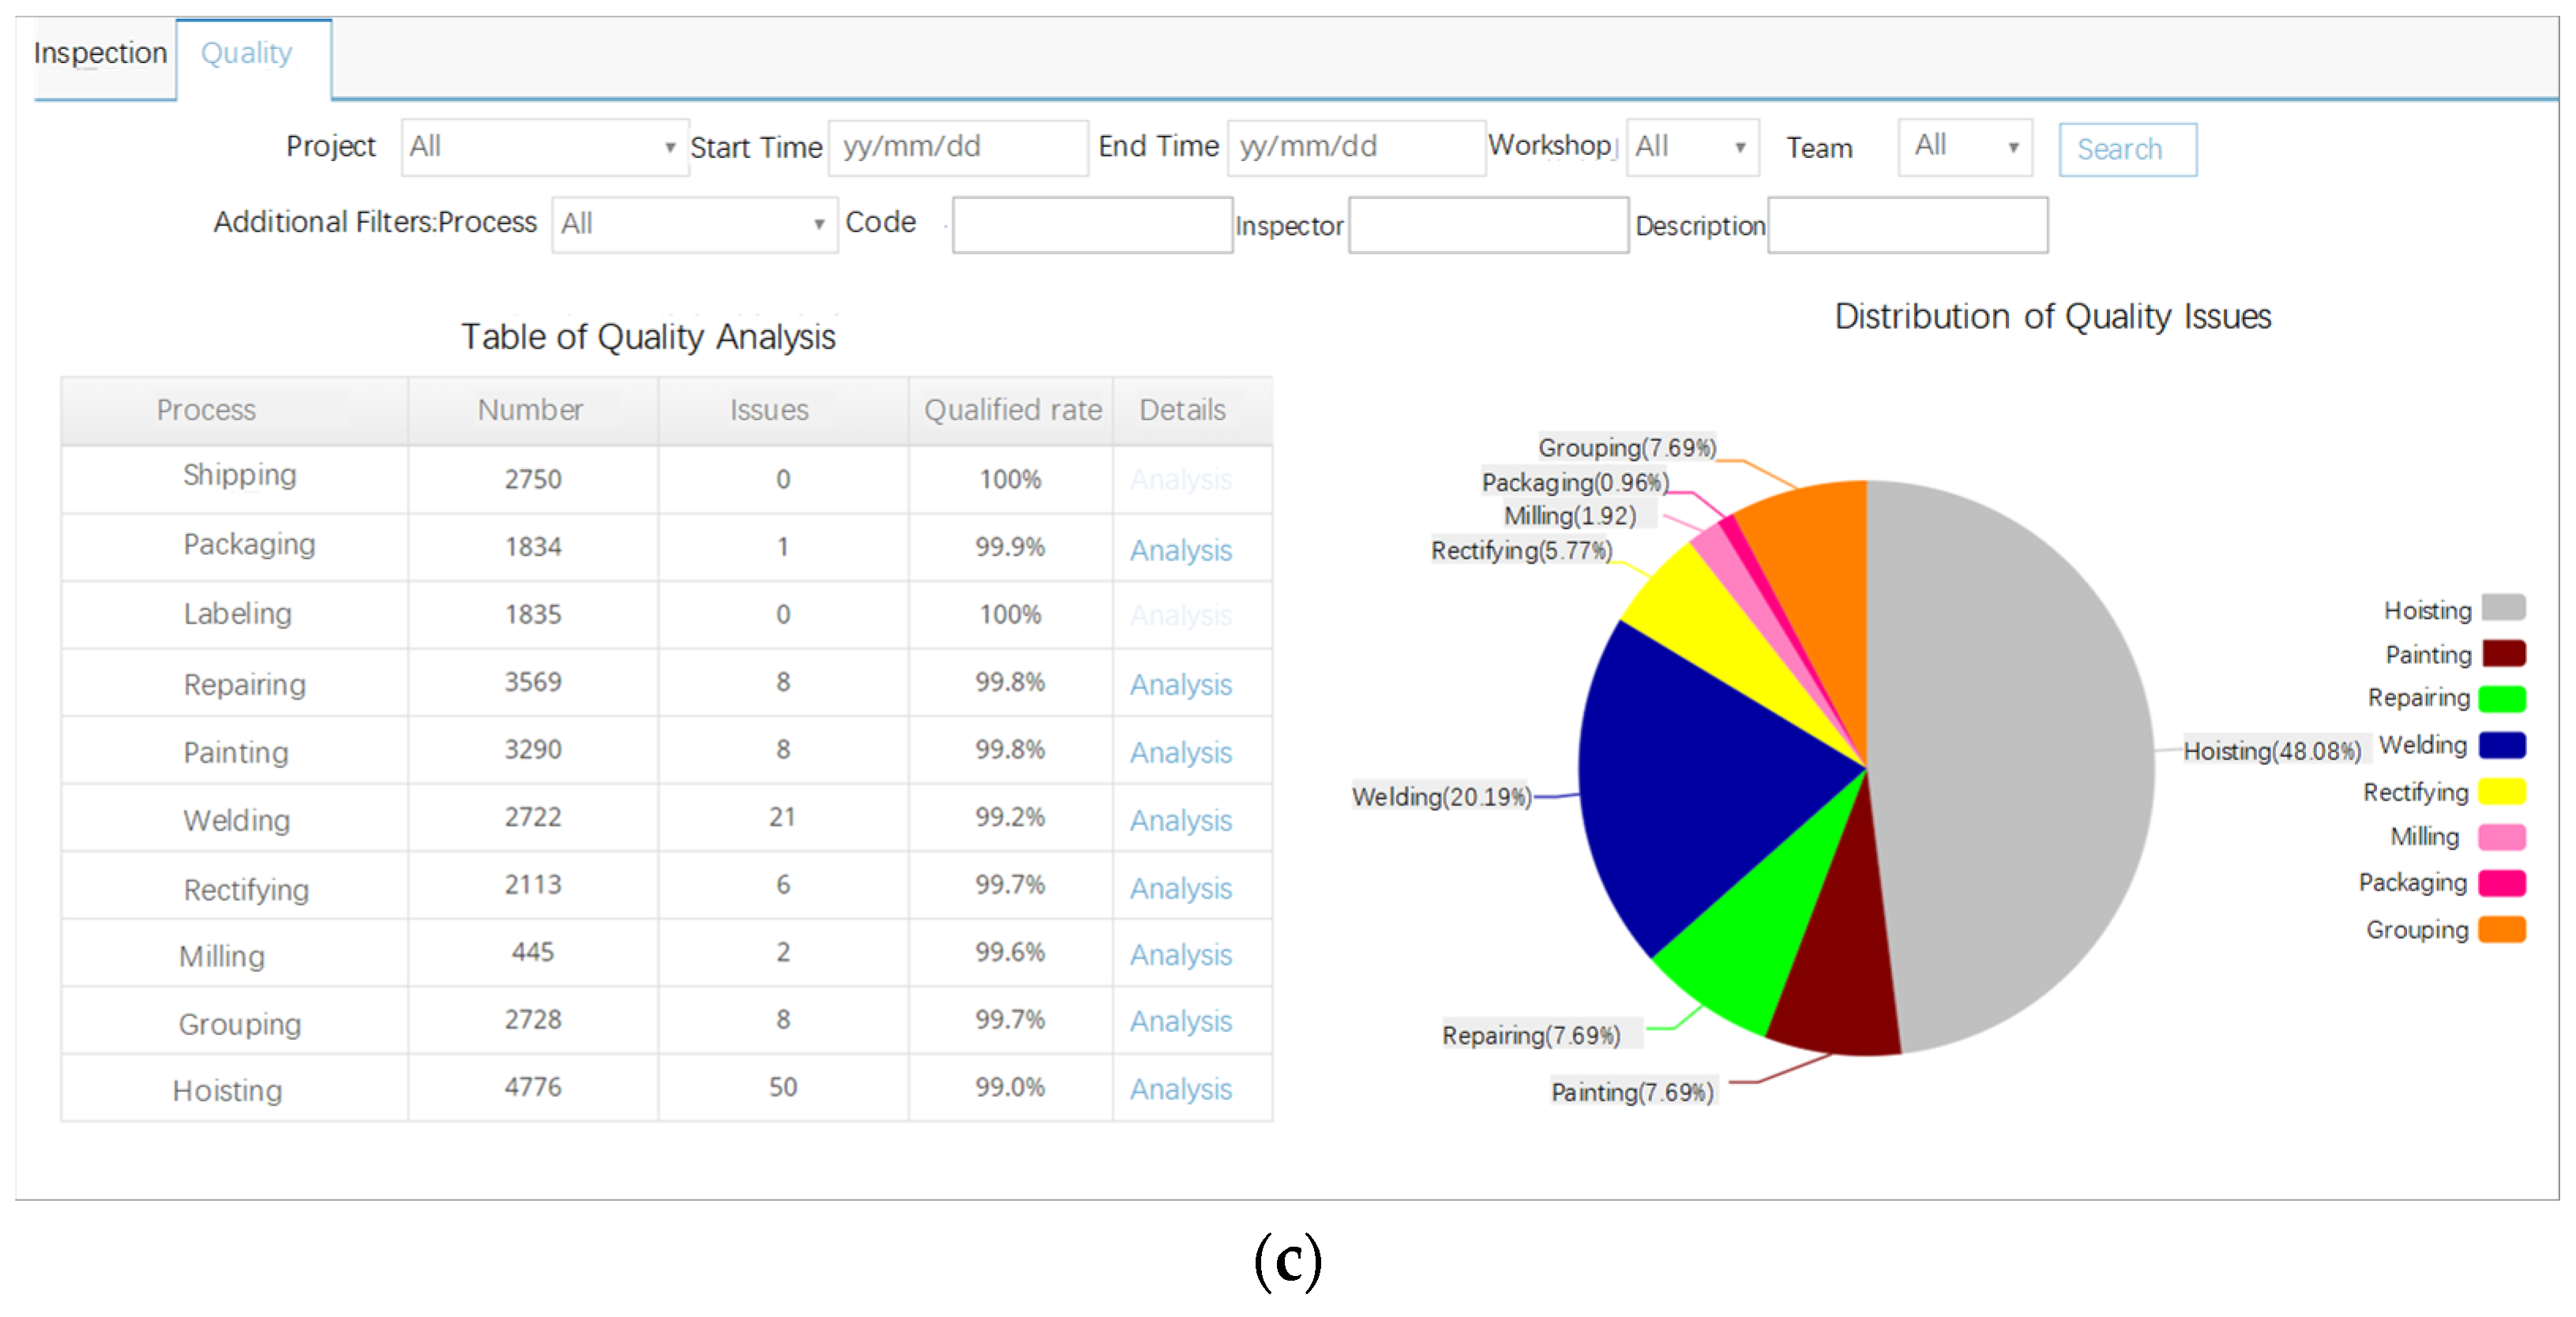Click the gray Hoisting legend swatch
This screenshot has width=2576, height=1317.
point(2502,608)
